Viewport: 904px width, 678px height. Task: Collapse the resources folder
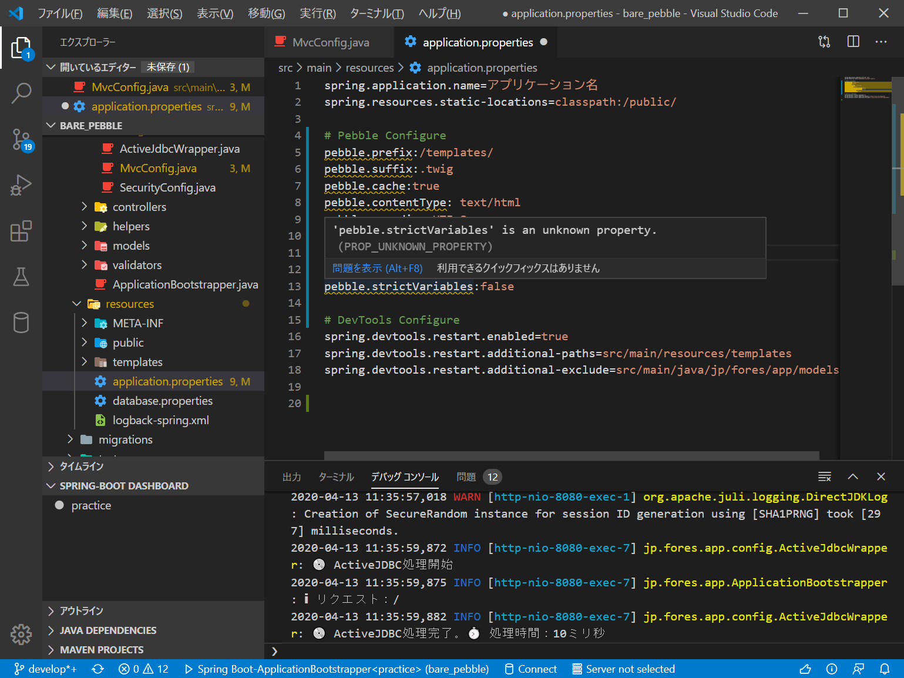pos(77,304)
